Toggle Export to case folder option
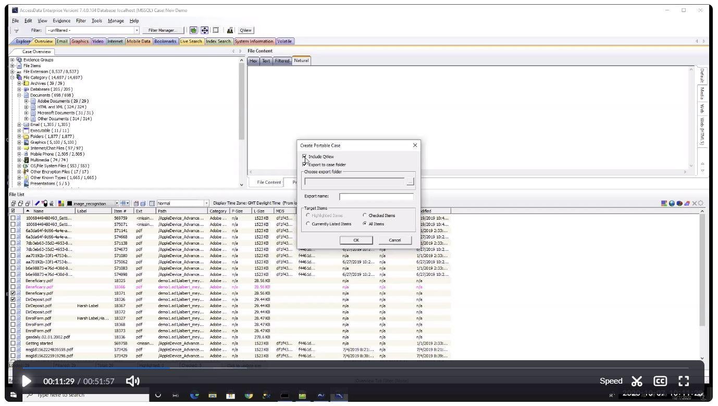The image size is (718, 406). [x=305, y=164]
